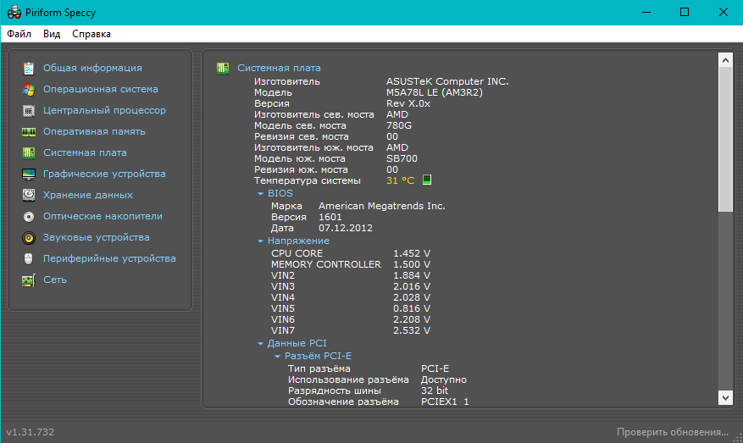Viewport: 743px width, 443px height.
Task: Click the model value M5A78L LE (AM3R2)
Action: pos(434,92)
